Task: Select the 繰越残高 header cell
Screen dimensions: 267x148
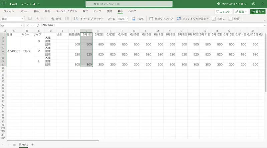Action: (74, 34)
